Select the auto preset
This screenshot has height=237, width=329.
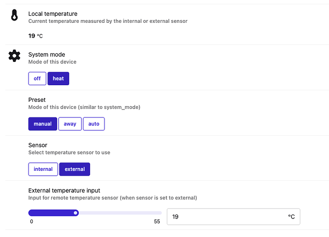(94, 124)
